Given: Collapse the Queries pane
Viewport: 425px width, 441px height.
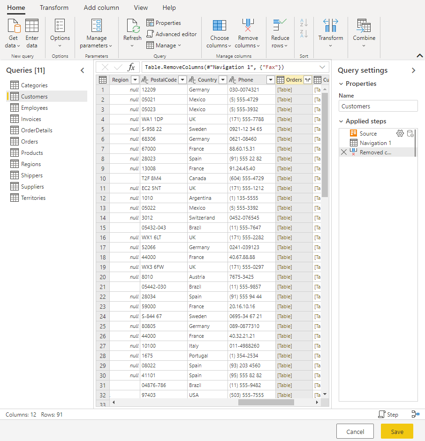Looking at the screenshot, I should coord(83,70).
